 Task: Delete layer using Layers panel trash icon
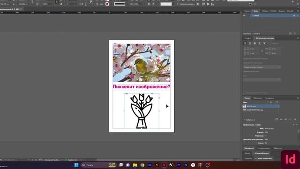(x=295, y=33)
